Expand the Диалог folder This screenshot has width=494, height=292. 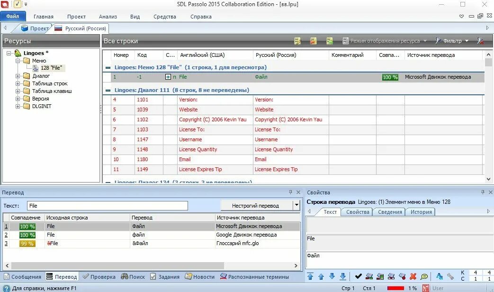pos(18,76)
